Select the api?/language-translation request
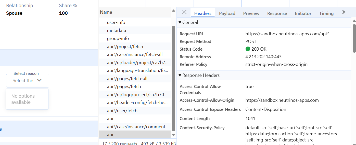The height and width of the screenshot is (145, 356). pos(135,70)
